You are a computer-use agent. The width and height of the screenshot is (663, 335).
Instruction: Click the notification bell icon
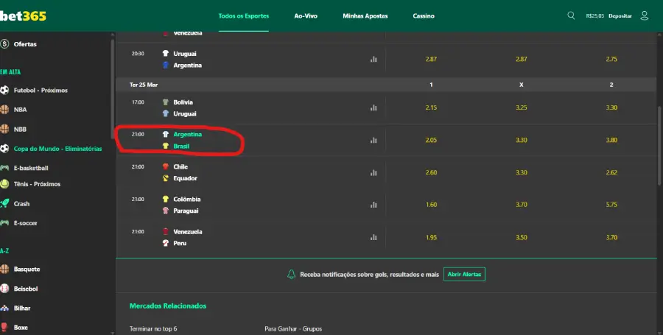[291, 274]
